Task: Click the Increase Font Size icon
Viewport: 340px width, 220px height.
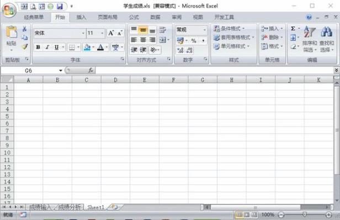Action: (x=111, y=33)
